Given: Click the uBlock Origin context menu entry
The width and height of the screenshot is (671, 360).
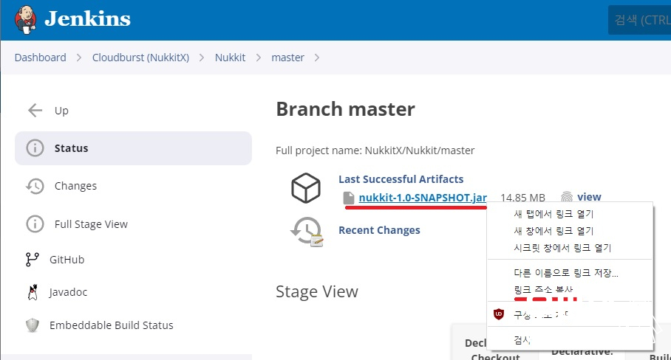Looking at the screenshot, I should (570, 315).
